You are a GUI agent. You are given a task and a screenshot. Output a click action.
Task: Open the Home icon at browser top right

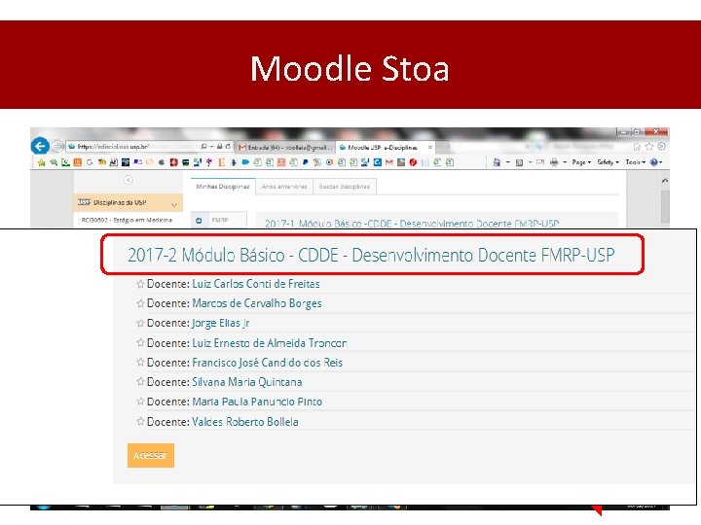click(x=637, y=147)
